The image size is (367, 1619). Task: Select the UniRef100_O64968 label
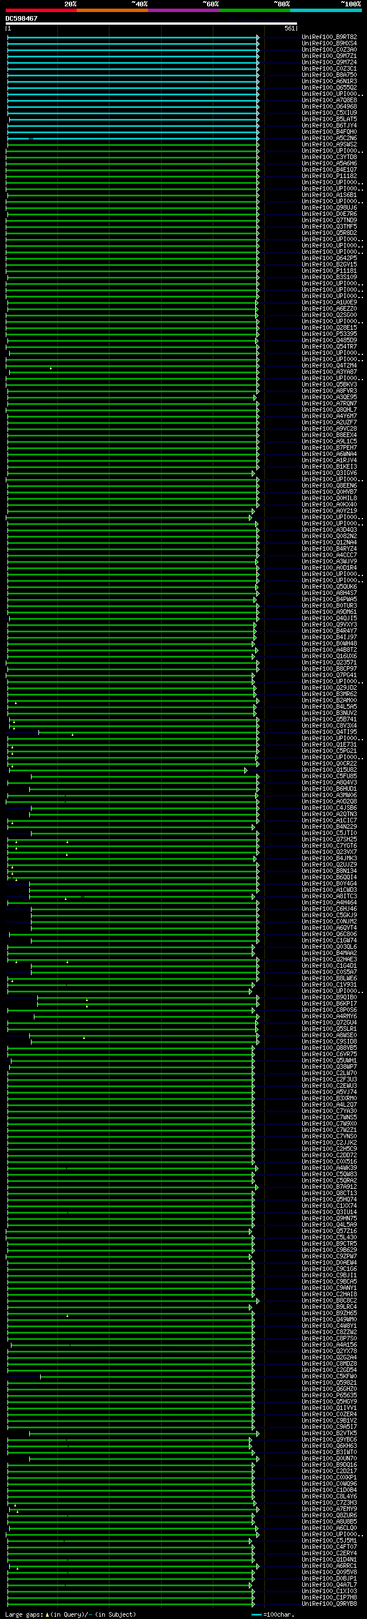[329, 106]
